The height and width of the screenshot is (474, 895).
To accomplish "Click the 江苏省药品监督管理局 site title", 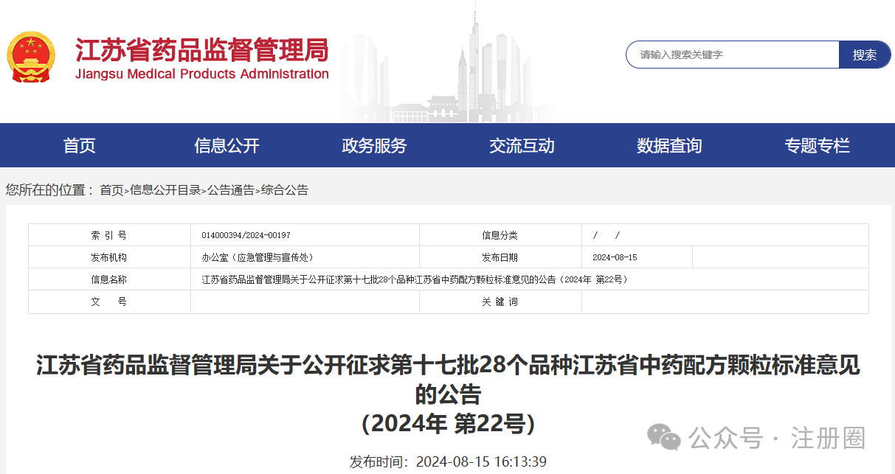I will [201, 50].
